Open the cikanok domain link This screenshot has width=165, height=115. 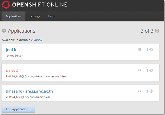coord(37,40)
